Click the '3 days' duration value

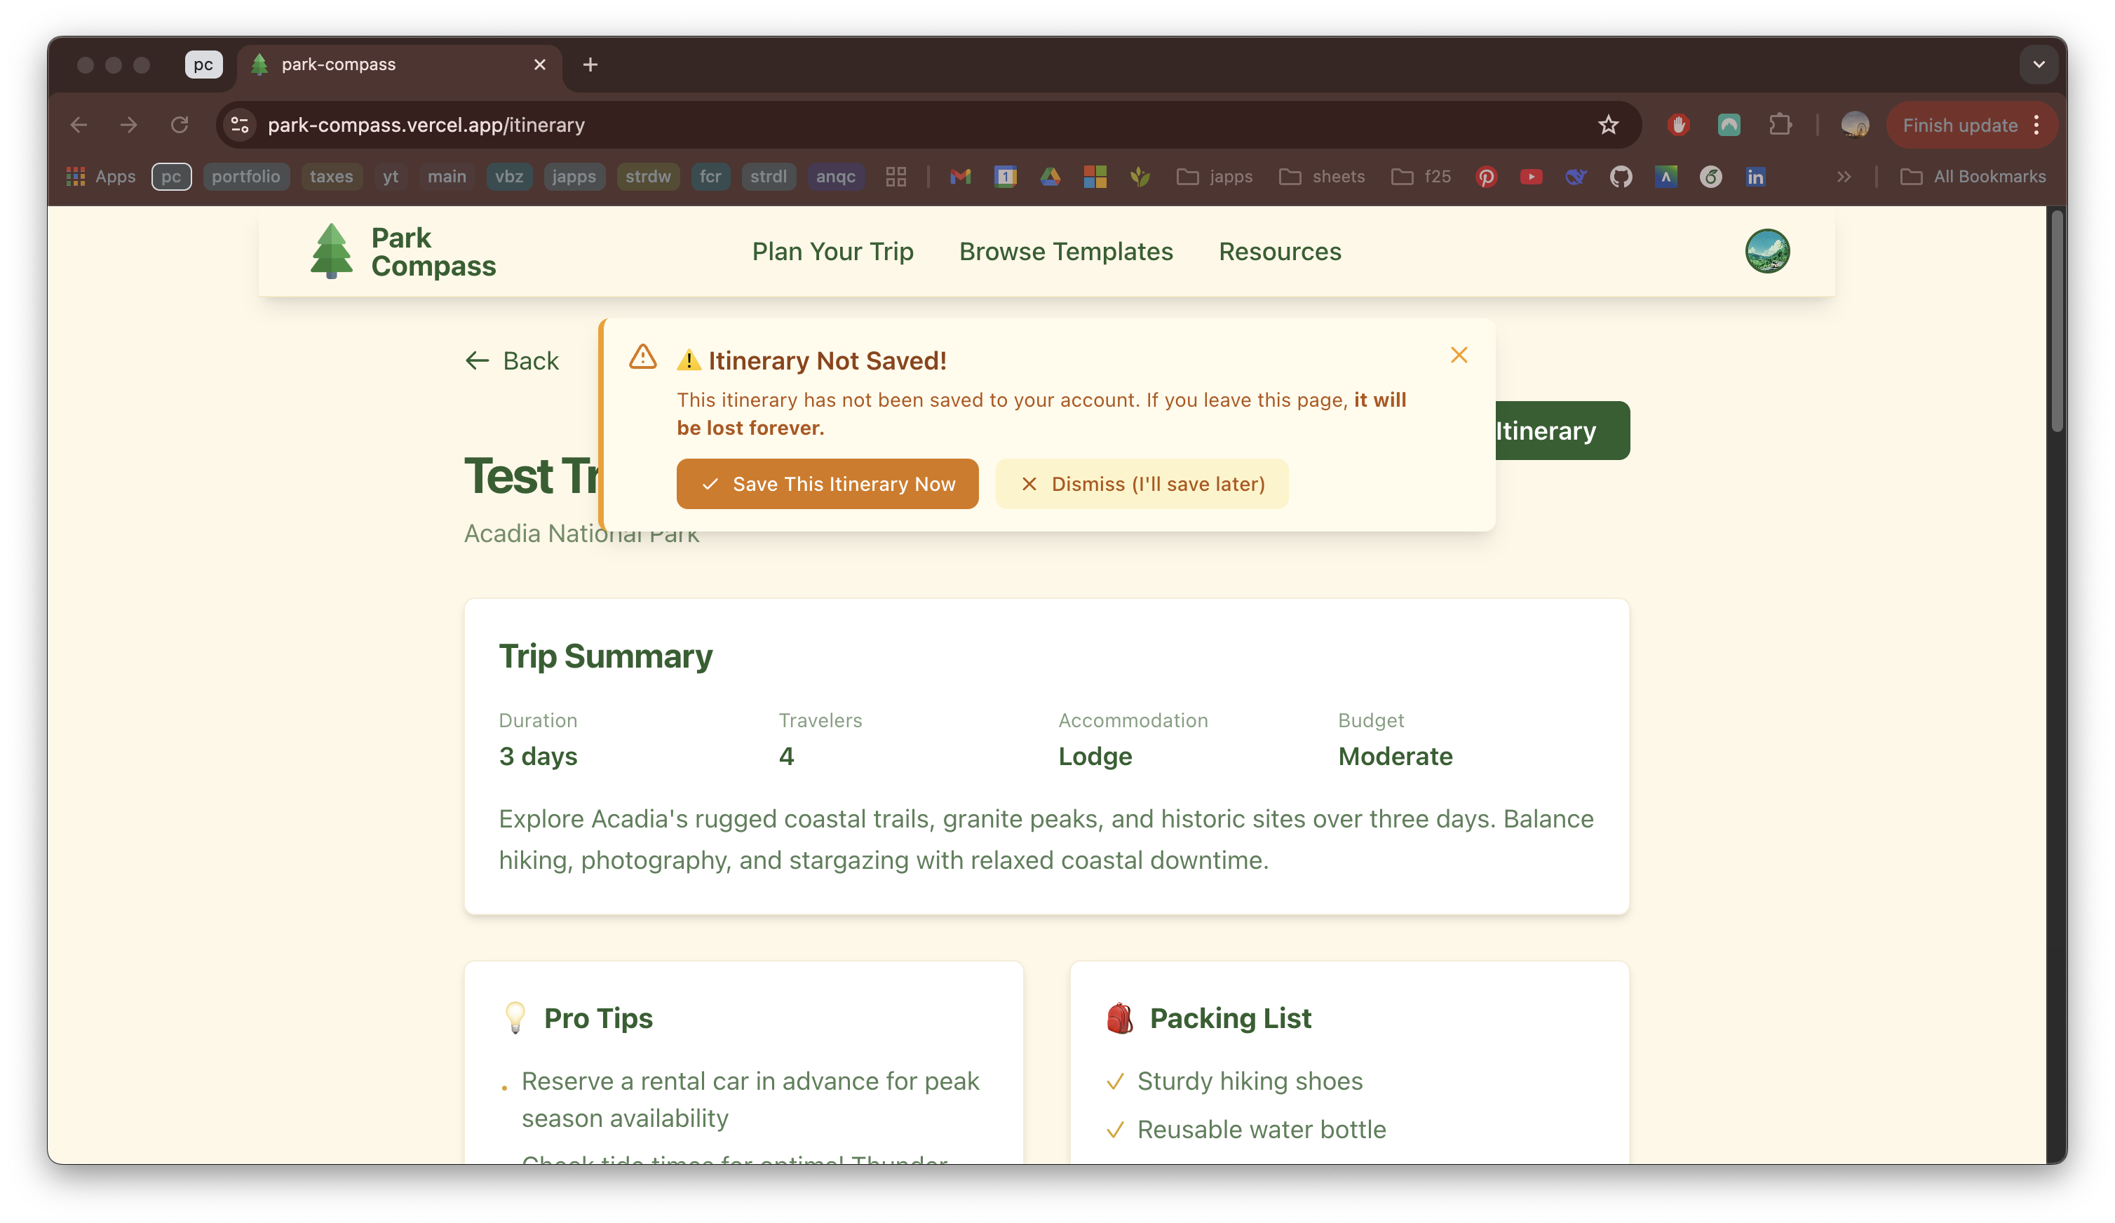538,756
